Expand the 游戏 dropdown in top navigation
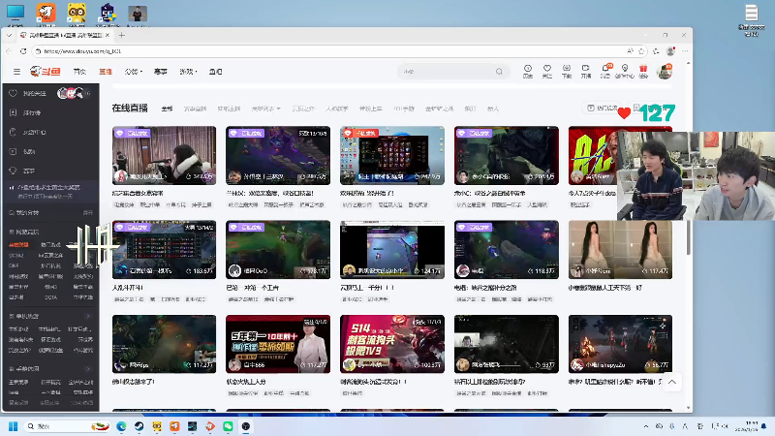Viewport: 775px width, 436px height. point(189,72)
